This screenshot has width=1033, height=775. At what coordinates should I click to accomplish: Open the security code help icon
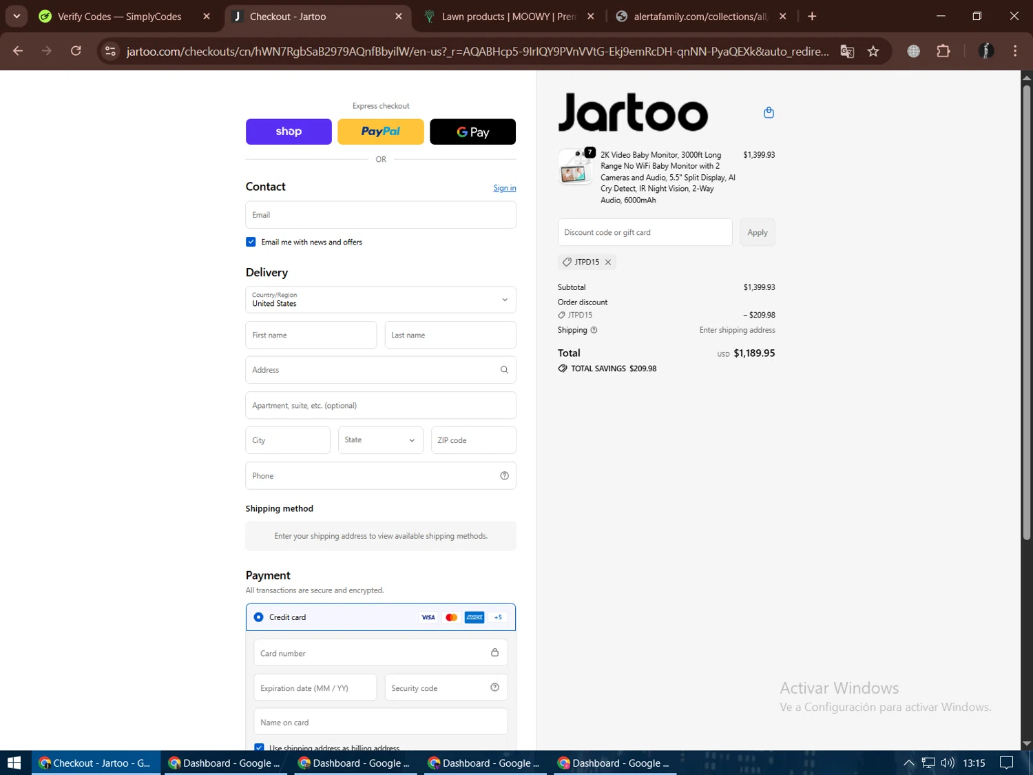click(x=494, y=688)
